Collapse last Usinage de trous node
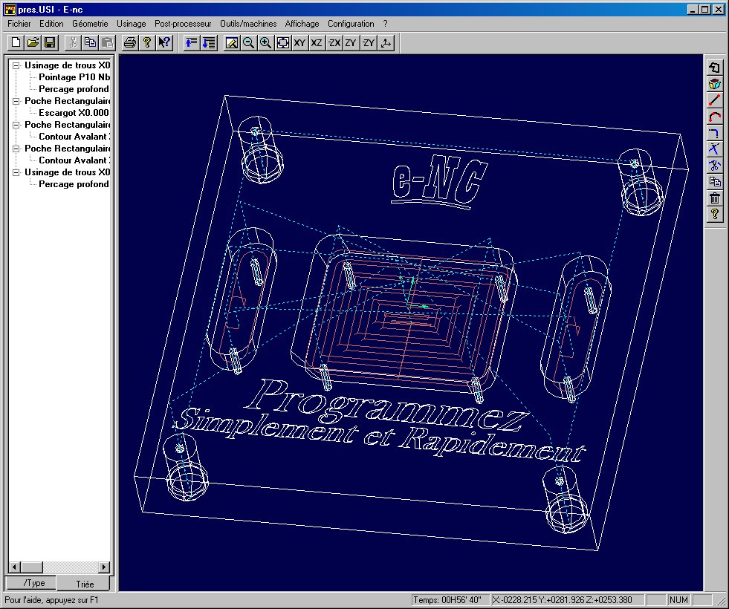The image size is (729, 609). click(16, 172)
